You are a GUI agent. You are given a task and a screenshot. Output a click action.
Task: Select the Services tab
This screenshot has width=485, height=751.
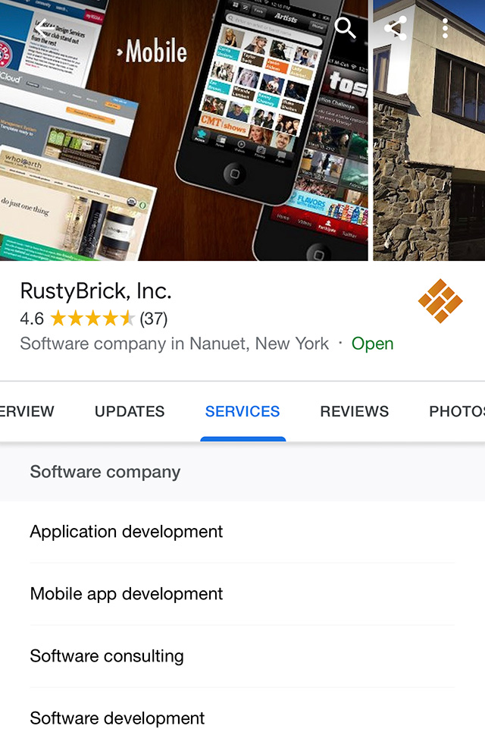pos(242,411)
